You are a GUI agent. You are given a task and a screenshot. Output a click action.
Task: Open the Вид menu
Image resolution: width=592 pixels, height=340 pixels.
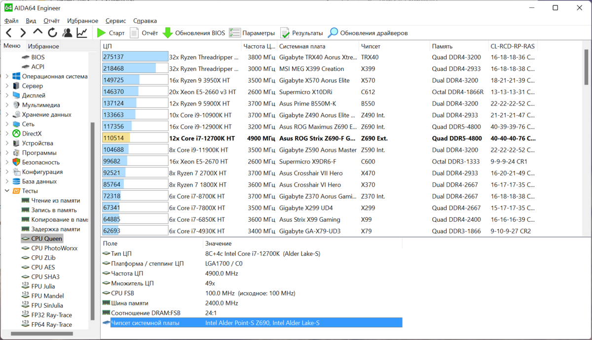(x=31, y=21)
